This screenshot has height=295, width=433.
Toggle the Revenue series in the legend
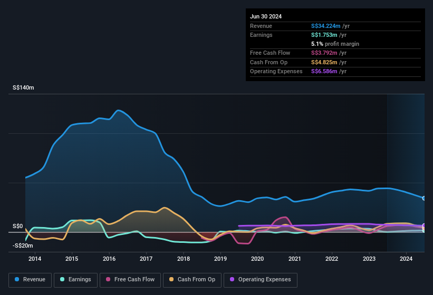[30, 279]
